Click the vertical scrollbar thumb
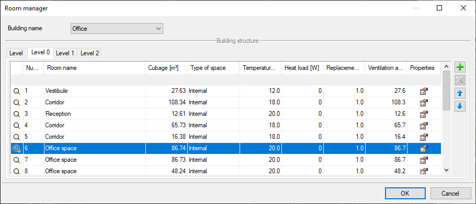This screenshot has height=204, width=476. pyautogui.click(x=446, y=90)
